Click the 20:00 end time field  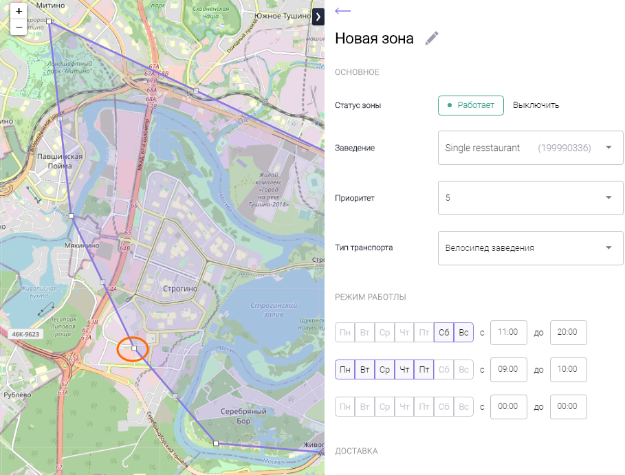pyautogui.click(x=568, y=332)
